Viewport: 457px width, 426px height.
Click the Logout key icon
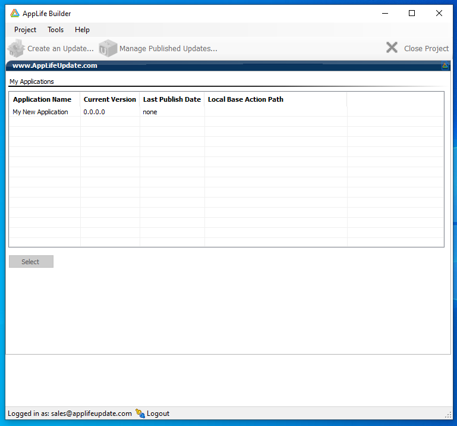coord(140,414)
